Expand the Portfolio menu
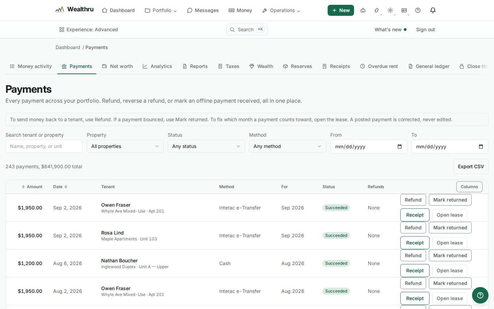 pyautogui.click(x=161, y=10)
